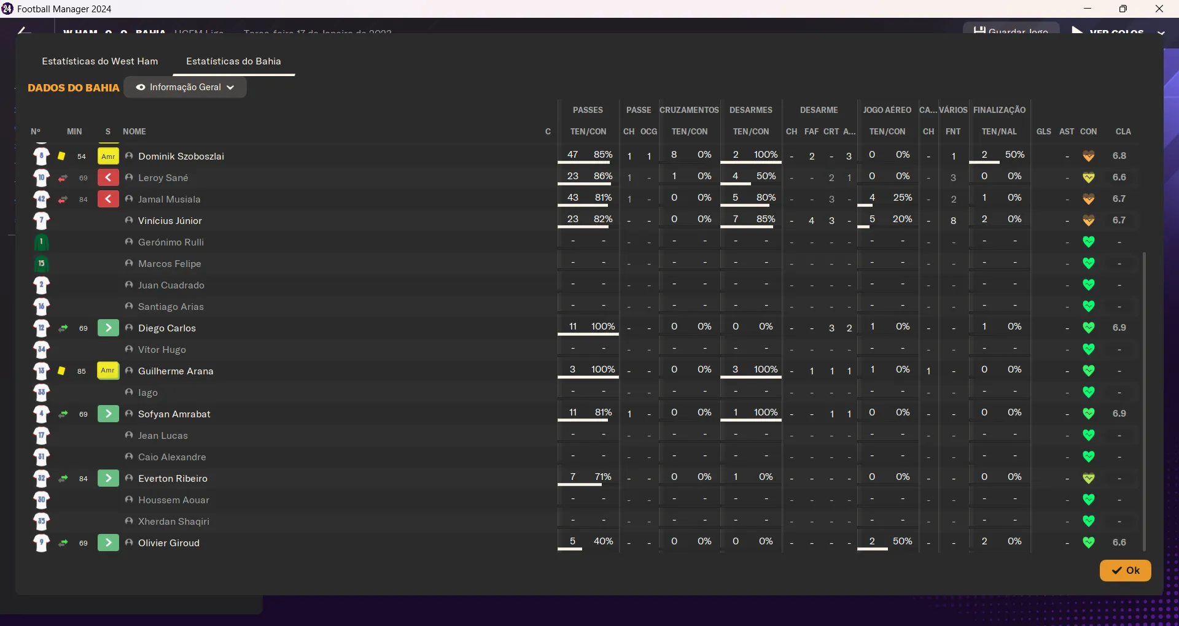The width and height of the screenshot is (1179, 626).
Task: Click Dominik Szoboszlai's condition heart icon
Action: 1089,156
